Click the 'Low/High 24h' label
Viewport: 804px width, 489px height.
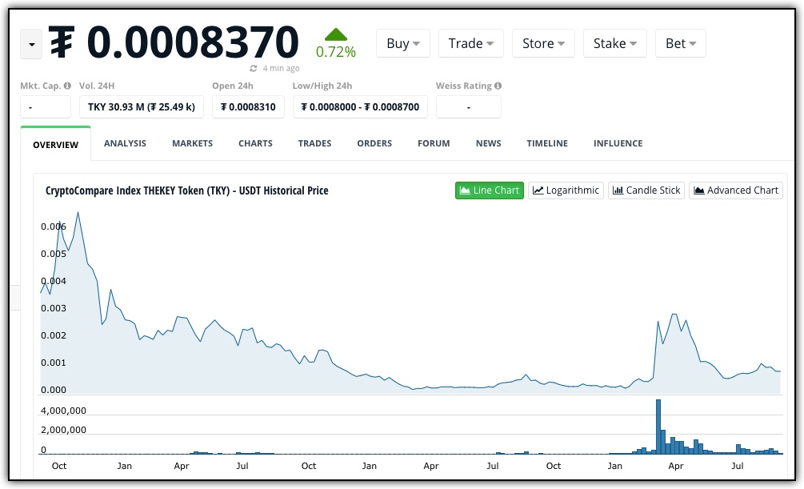click(x=322, y=86)
